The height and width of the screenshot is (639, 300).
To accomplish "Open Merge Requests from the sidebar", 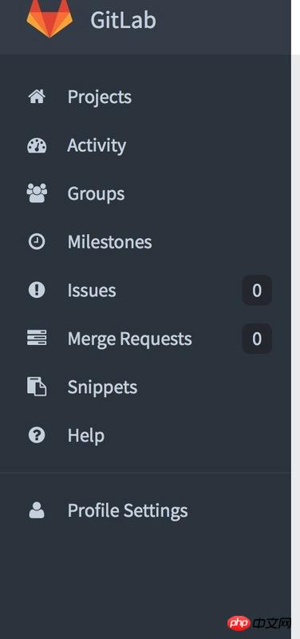I will coord(130,339).
